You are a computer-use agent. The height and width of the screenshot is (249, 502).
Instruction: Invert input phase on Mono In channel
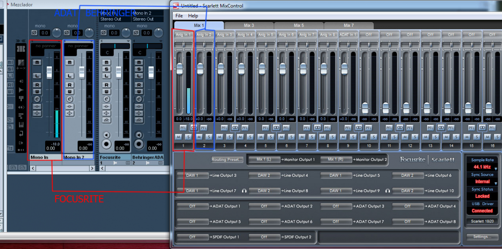coord(35,33)
